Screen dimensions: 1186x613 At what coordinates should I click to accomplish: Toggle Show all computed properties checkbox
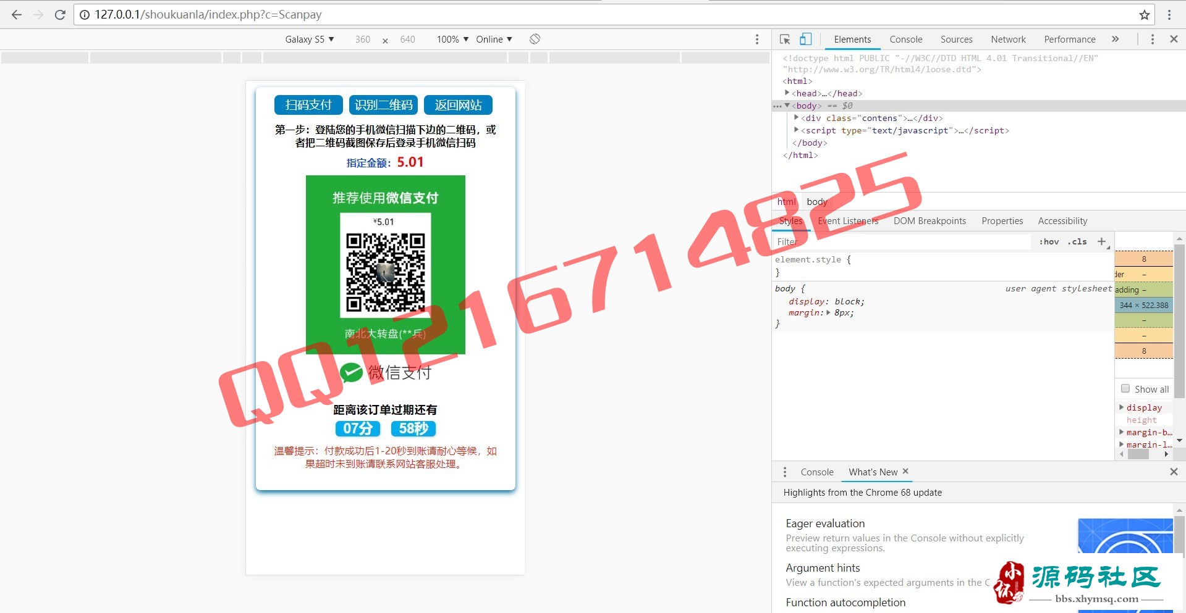coord(1125,388)
